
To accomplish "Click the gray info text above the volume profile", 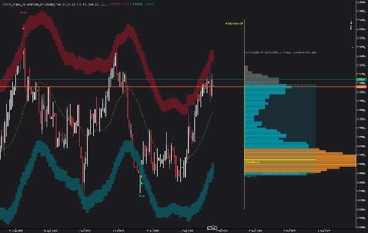I will click(x=281, y=53).
